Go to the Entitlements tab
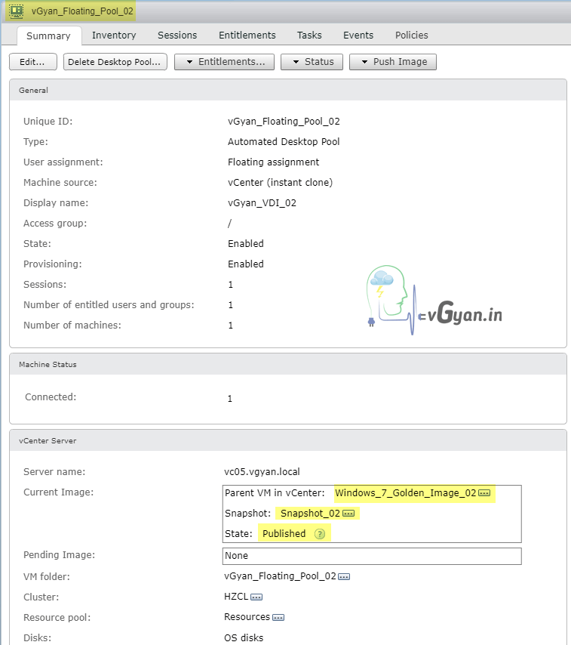 [x=247, y=35]
